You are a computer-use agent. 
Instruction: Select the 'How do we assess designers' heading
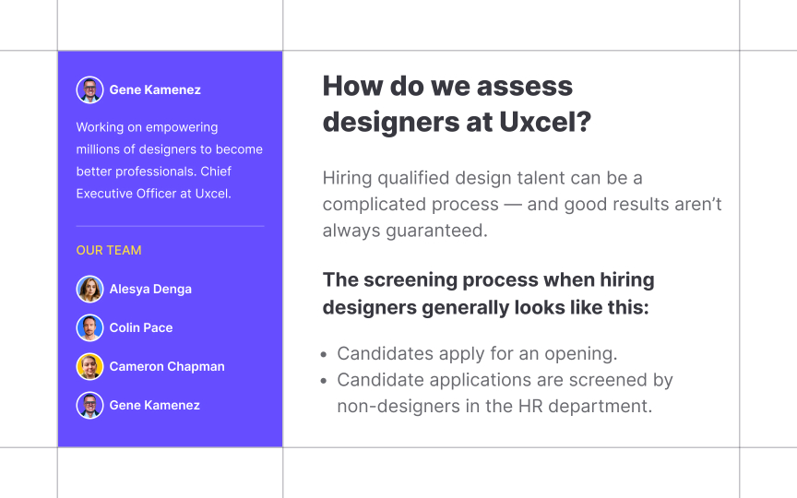pos(457,103)
